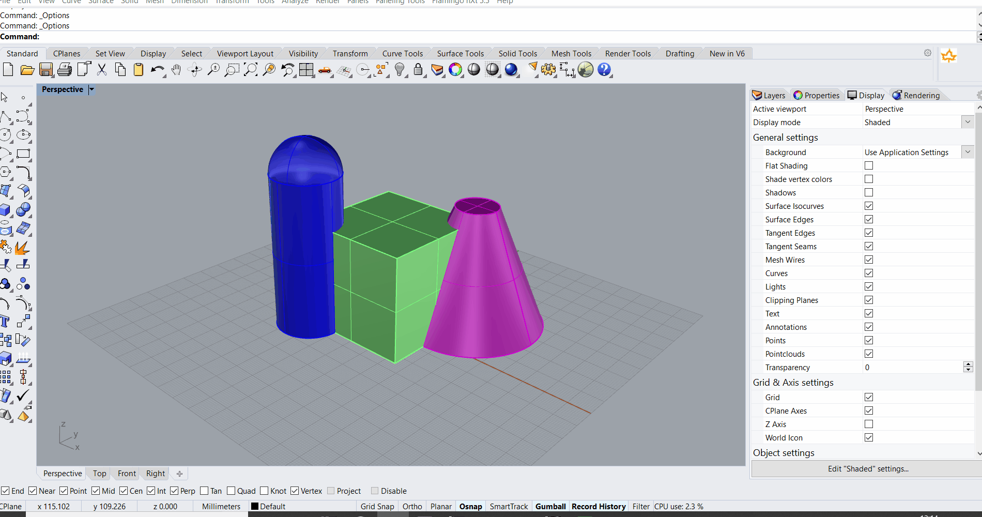Viewport: 982px width, 517px height.
Task: Enable the Shadows checkbox
Action: coord(869,192)
